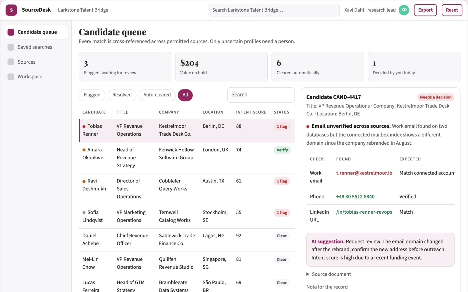Open the XD user avatar
The height and width of the screenshot is (292, 468).
coord(404,10)
